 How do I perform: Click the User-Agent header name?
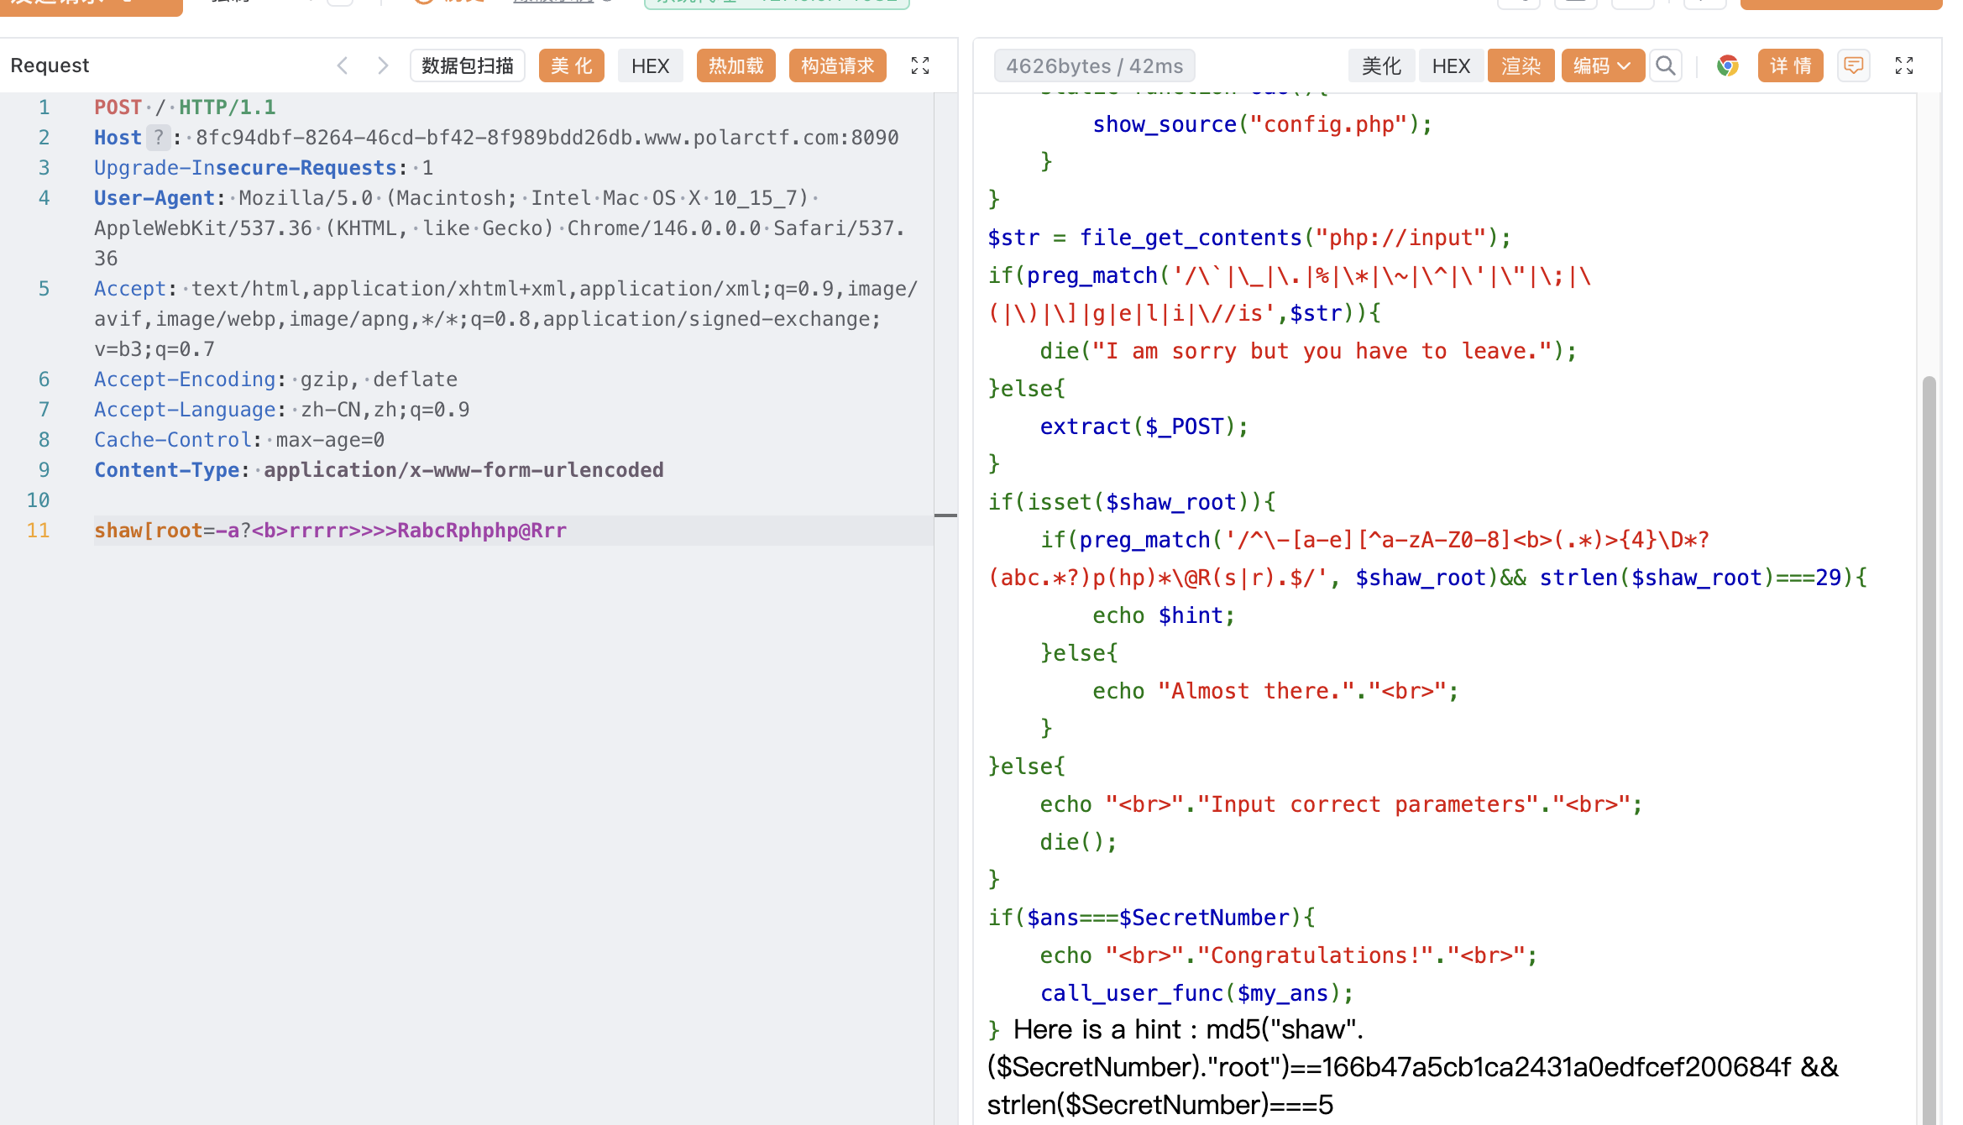(154, 198)
